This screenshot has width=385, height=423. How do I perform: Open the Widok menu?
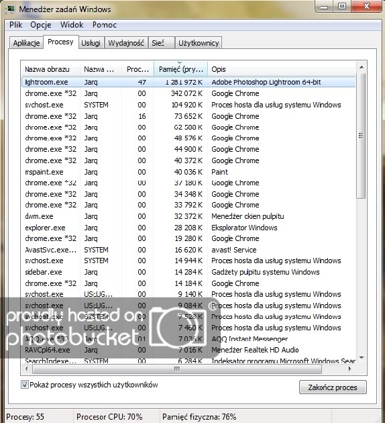72,25
